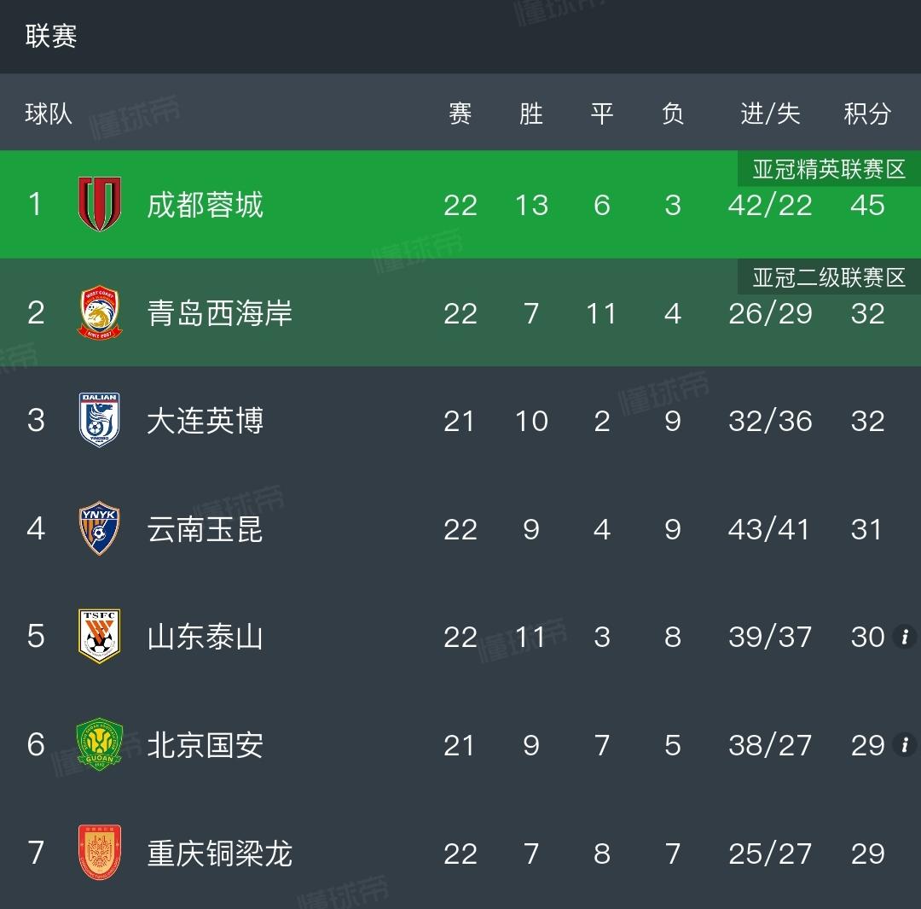Open the 大连英博 team page link
Viewport: 921px width, 909px height.
[x=205, y=421]
